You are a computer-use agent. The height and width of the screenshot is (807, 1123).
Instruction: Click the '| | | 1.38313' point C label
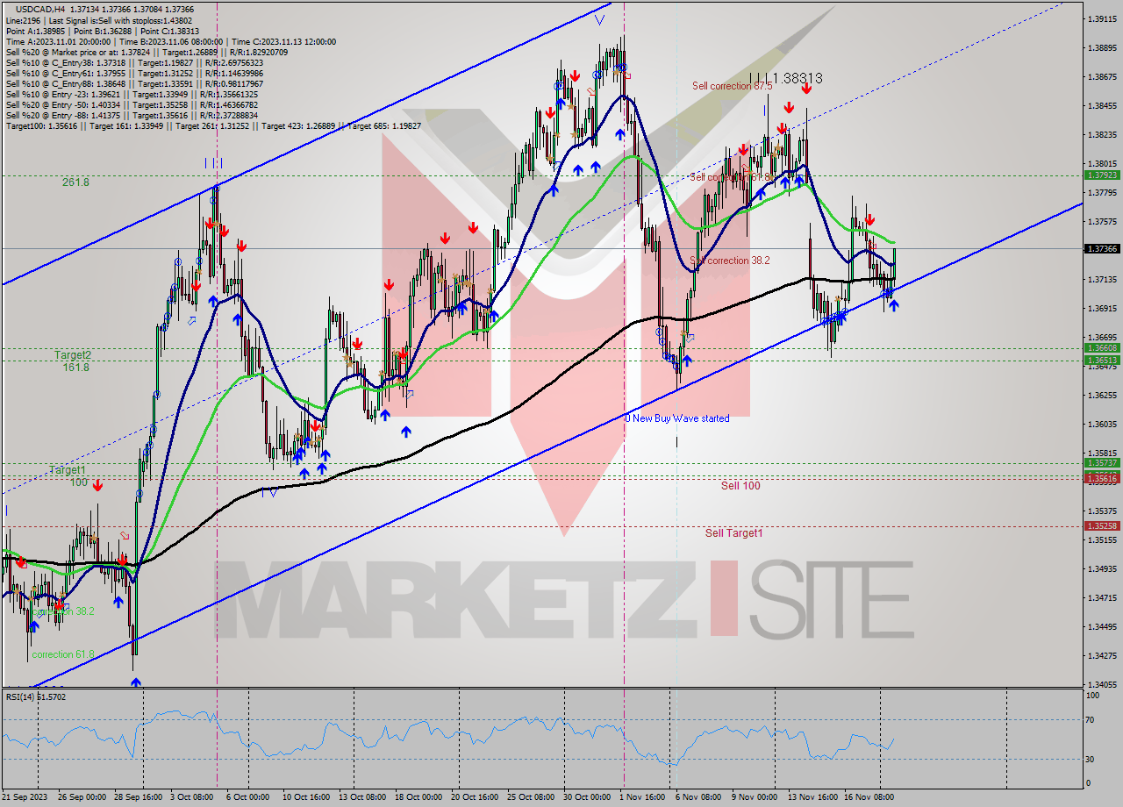786,78
